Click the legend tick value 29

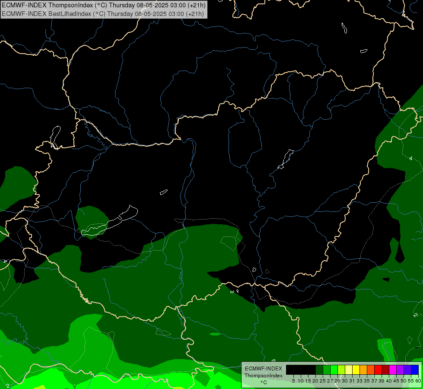337,381
